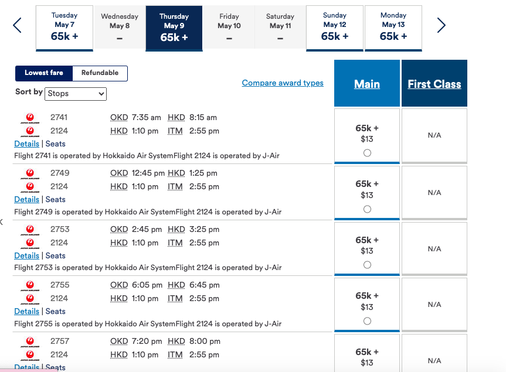The width and height of the screenshot is (506, 372).
Task: Click the Main cabin column header
Action: click(366, 84)
